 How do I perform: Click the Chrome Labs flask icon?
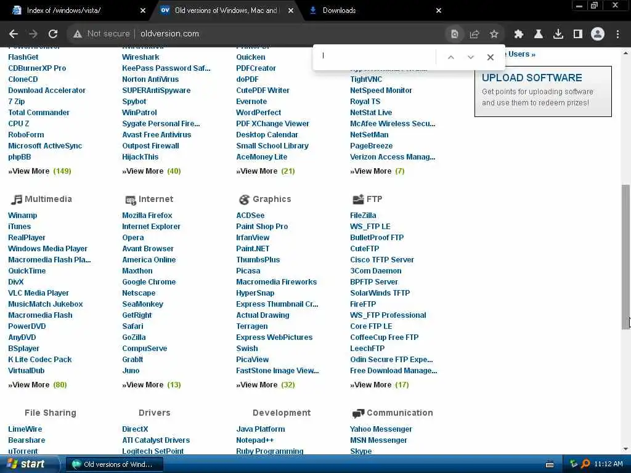coord(539,34)
